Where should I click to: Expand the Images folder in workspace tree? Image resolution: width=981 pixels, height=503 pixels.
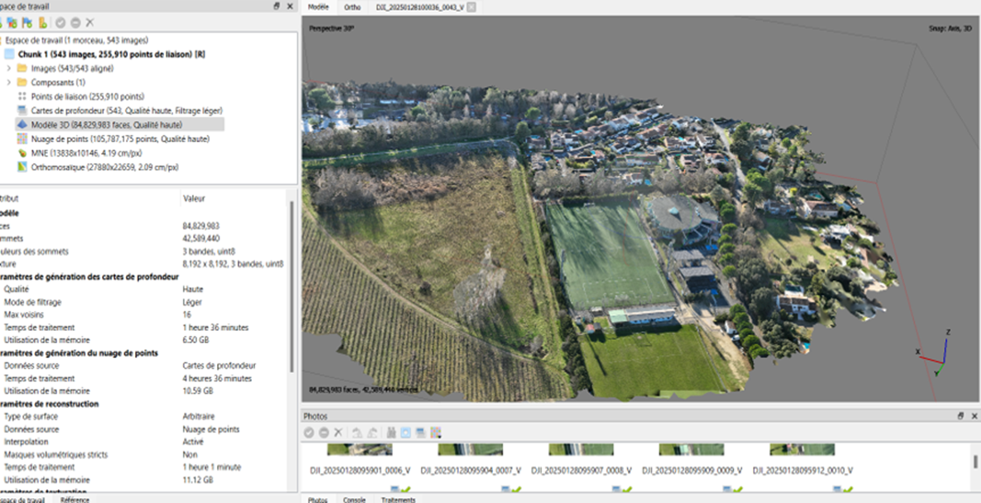[x=8, y=68]
